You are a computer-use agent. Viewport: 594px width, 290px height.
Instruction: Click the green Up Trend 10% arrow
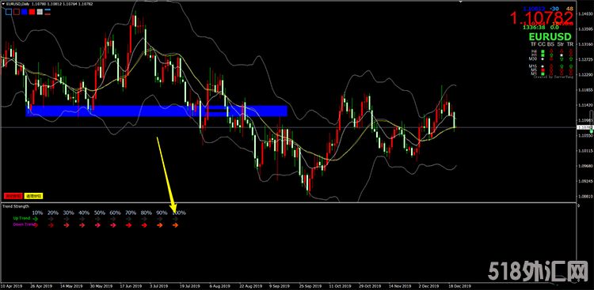click(x=36, y=219)
